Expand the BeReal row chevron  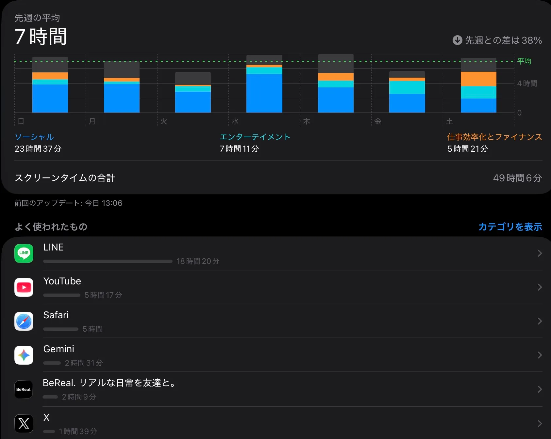coord(540,389)
